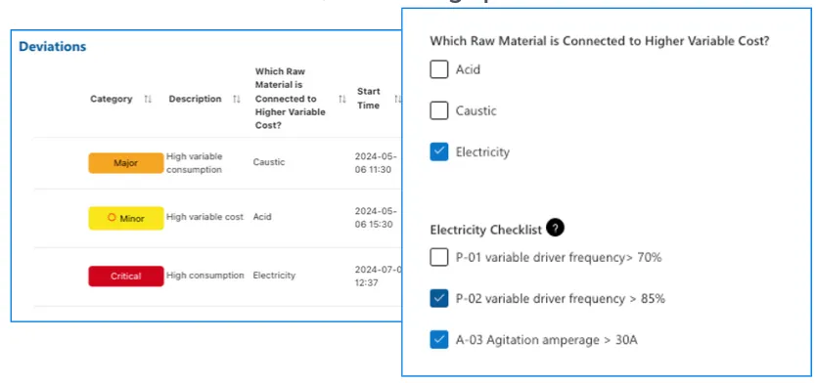Viewport: 816px width, 383px height.
Task: Click the raw material question heading in form
Action: point(600,41)
